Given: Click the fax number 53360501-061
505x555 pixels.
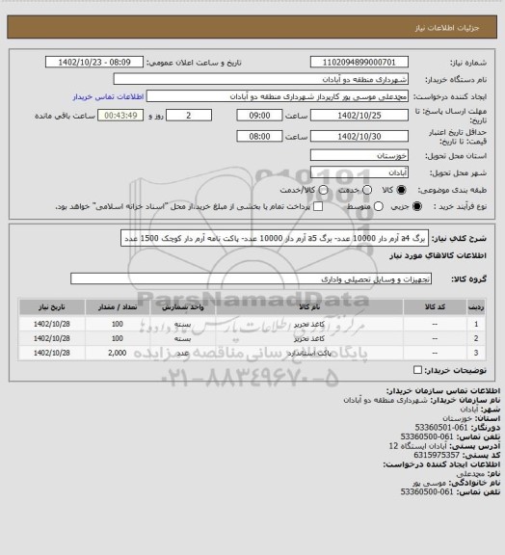Looking at the screenshot, I should pos(441,427).
